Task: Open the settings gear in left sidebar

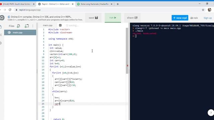Action: [1, 43]
